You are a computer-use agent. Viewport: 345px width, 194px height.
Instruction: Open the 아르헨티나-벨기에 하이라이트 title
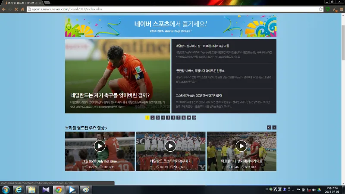[x=241, y=161]
